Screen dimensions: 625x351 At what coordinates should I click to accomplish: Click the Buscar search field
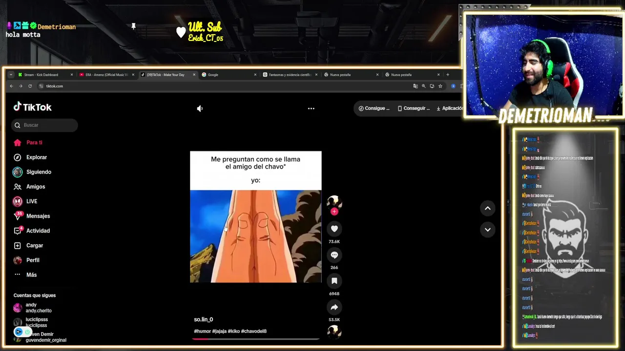click(x=44, y=125)
